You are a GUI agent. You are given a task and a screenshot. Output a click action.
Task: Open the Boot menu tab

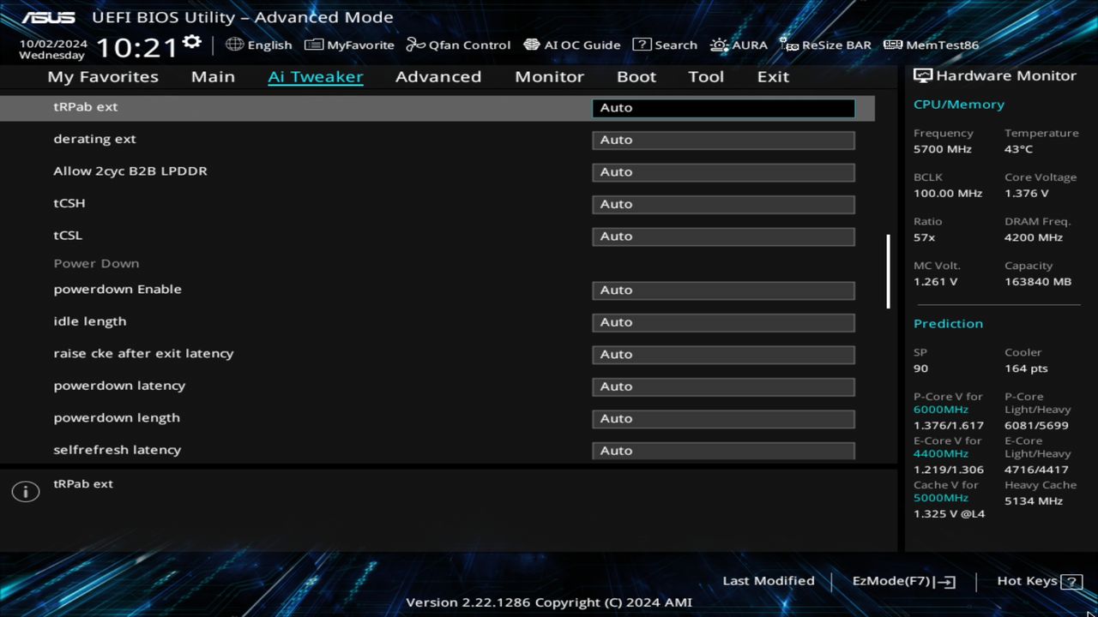636,76
